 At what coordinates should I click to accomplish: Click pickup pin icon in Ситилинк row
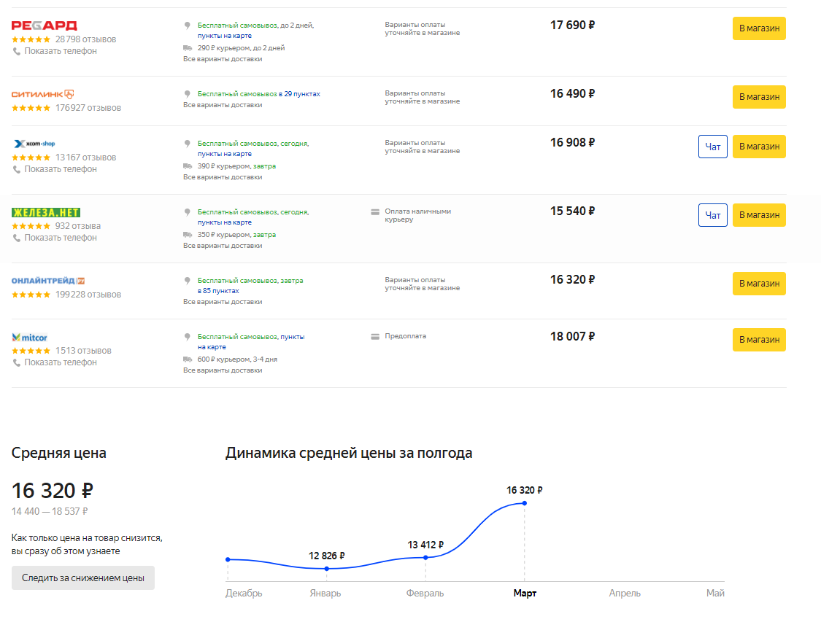[187, 94]
